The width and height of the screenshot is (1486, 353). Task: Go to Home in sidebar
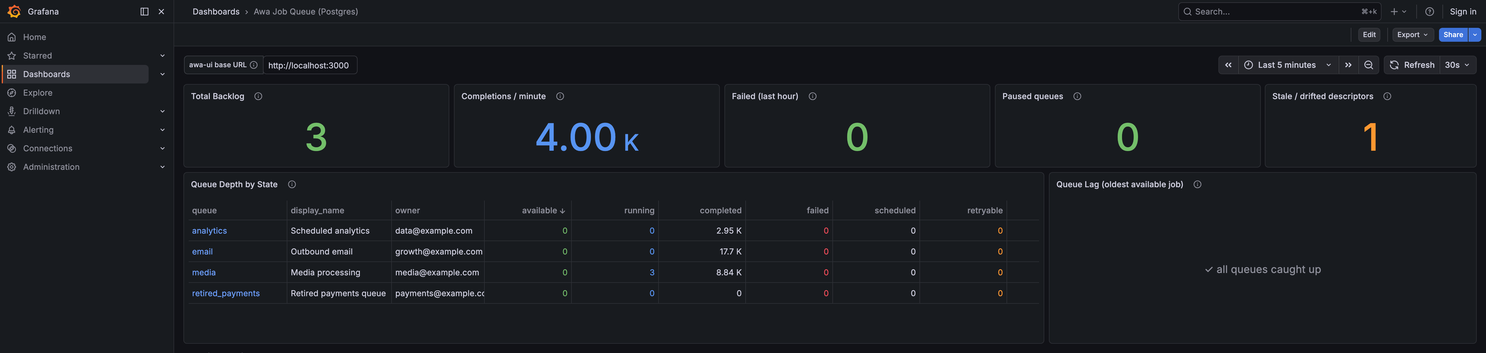coord(35,37)
